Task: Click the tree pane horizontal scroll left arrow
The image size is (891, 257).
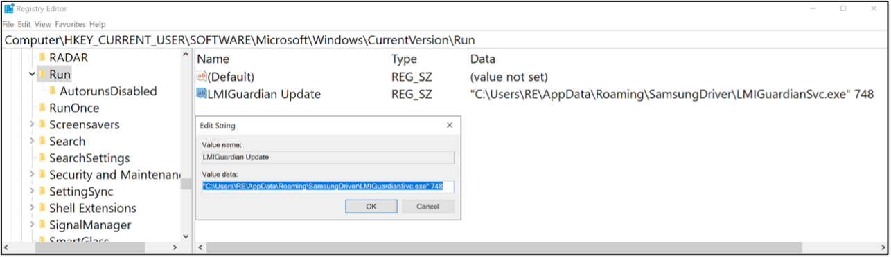Action: (x=7, y=247)
